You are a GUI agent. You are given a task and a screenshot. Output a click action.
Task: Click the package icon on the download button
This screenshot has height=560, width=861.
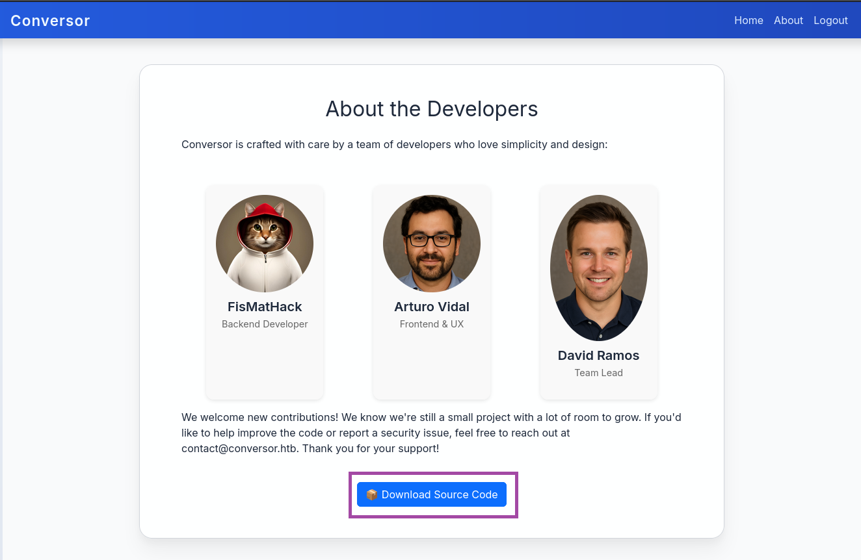click(372, 495)
